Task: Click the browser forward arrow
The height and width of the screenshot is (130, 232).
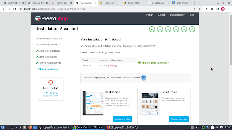Action: point(9,9)
